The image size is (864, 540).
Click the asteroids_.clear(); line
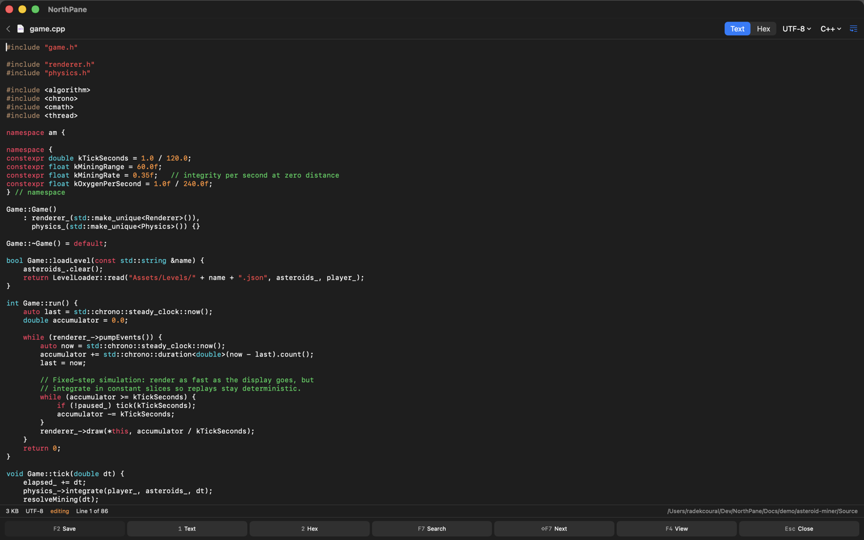63,269
